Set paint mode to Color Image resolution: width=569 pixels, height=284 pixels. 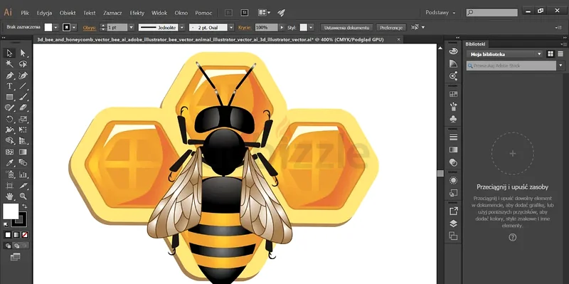tap(8, 235)
